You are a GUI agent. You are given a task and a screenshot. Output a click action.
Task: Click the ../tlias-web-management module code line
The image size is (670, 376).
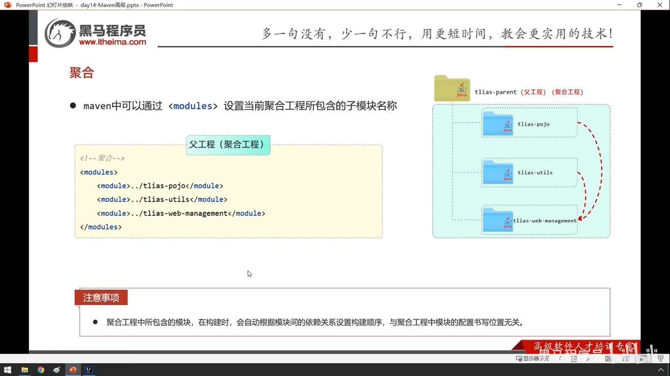click(x=181, y=213)
